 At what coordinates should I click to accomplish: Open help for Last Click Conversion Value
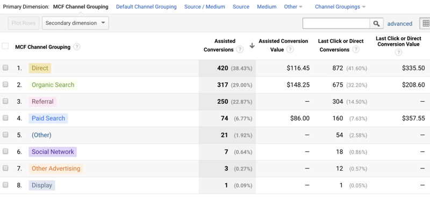pos(398,52)
